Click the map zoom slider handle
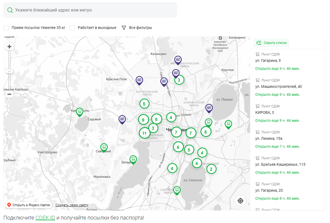 tap(9, 71)
